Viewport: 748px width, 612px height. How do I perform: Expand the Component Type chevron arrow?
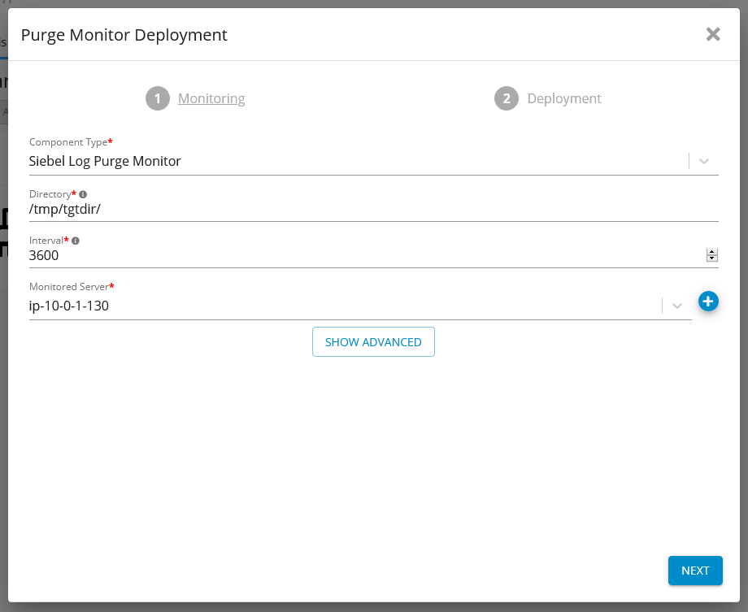coord(704,161)
